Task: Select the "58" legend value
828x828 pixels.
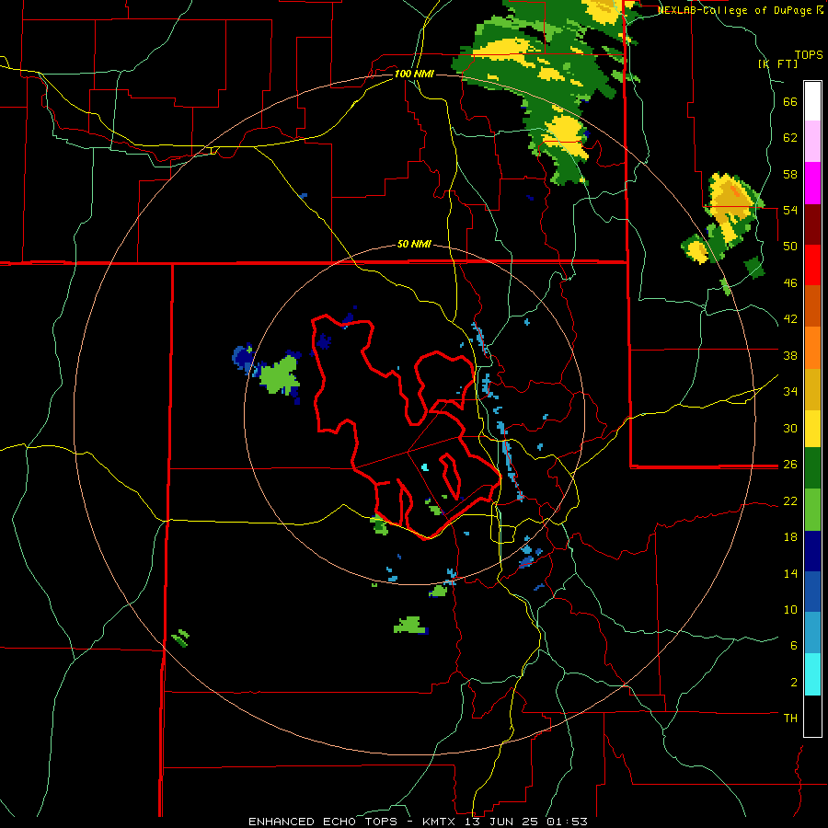Action: (790, 174)
